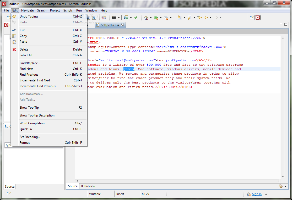Click the 'Writable' status bar entry
The height and width of the screenshot is (200, 292).
[x=95, y=194]
